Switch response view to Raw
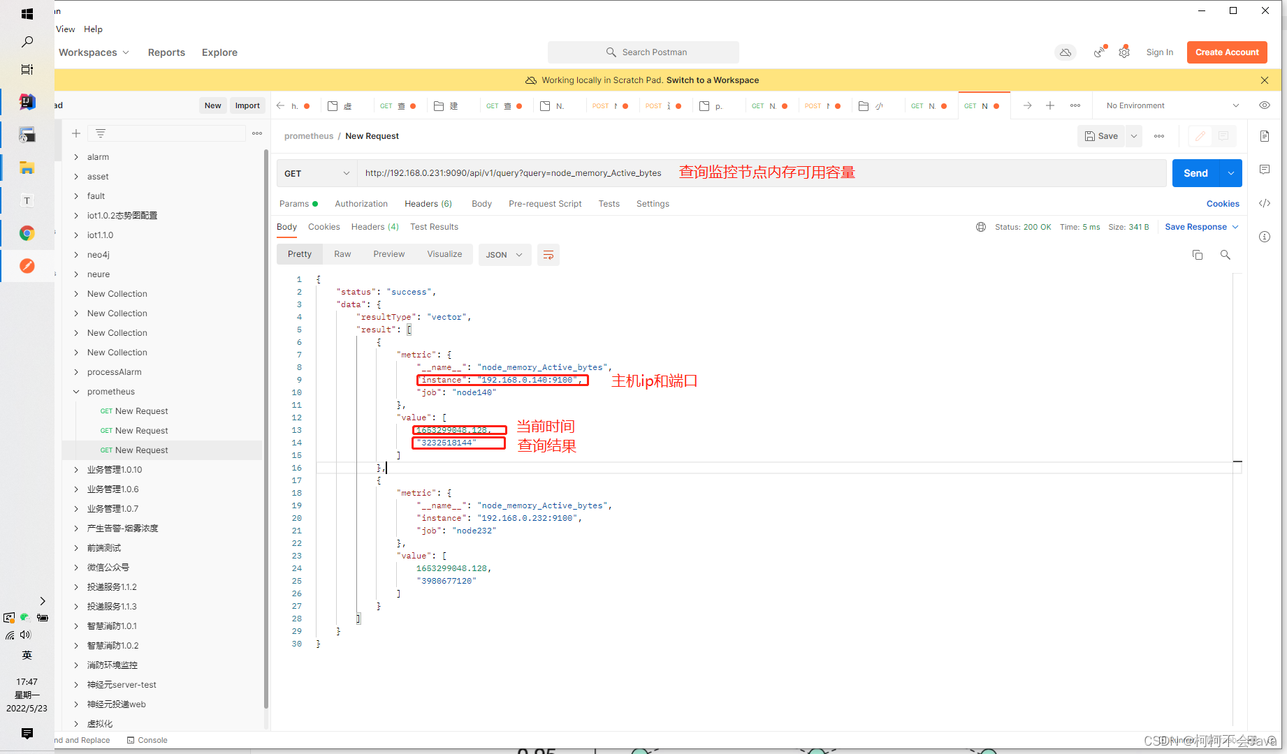This screenshot has width=1287, height=754. coord(342,254)
